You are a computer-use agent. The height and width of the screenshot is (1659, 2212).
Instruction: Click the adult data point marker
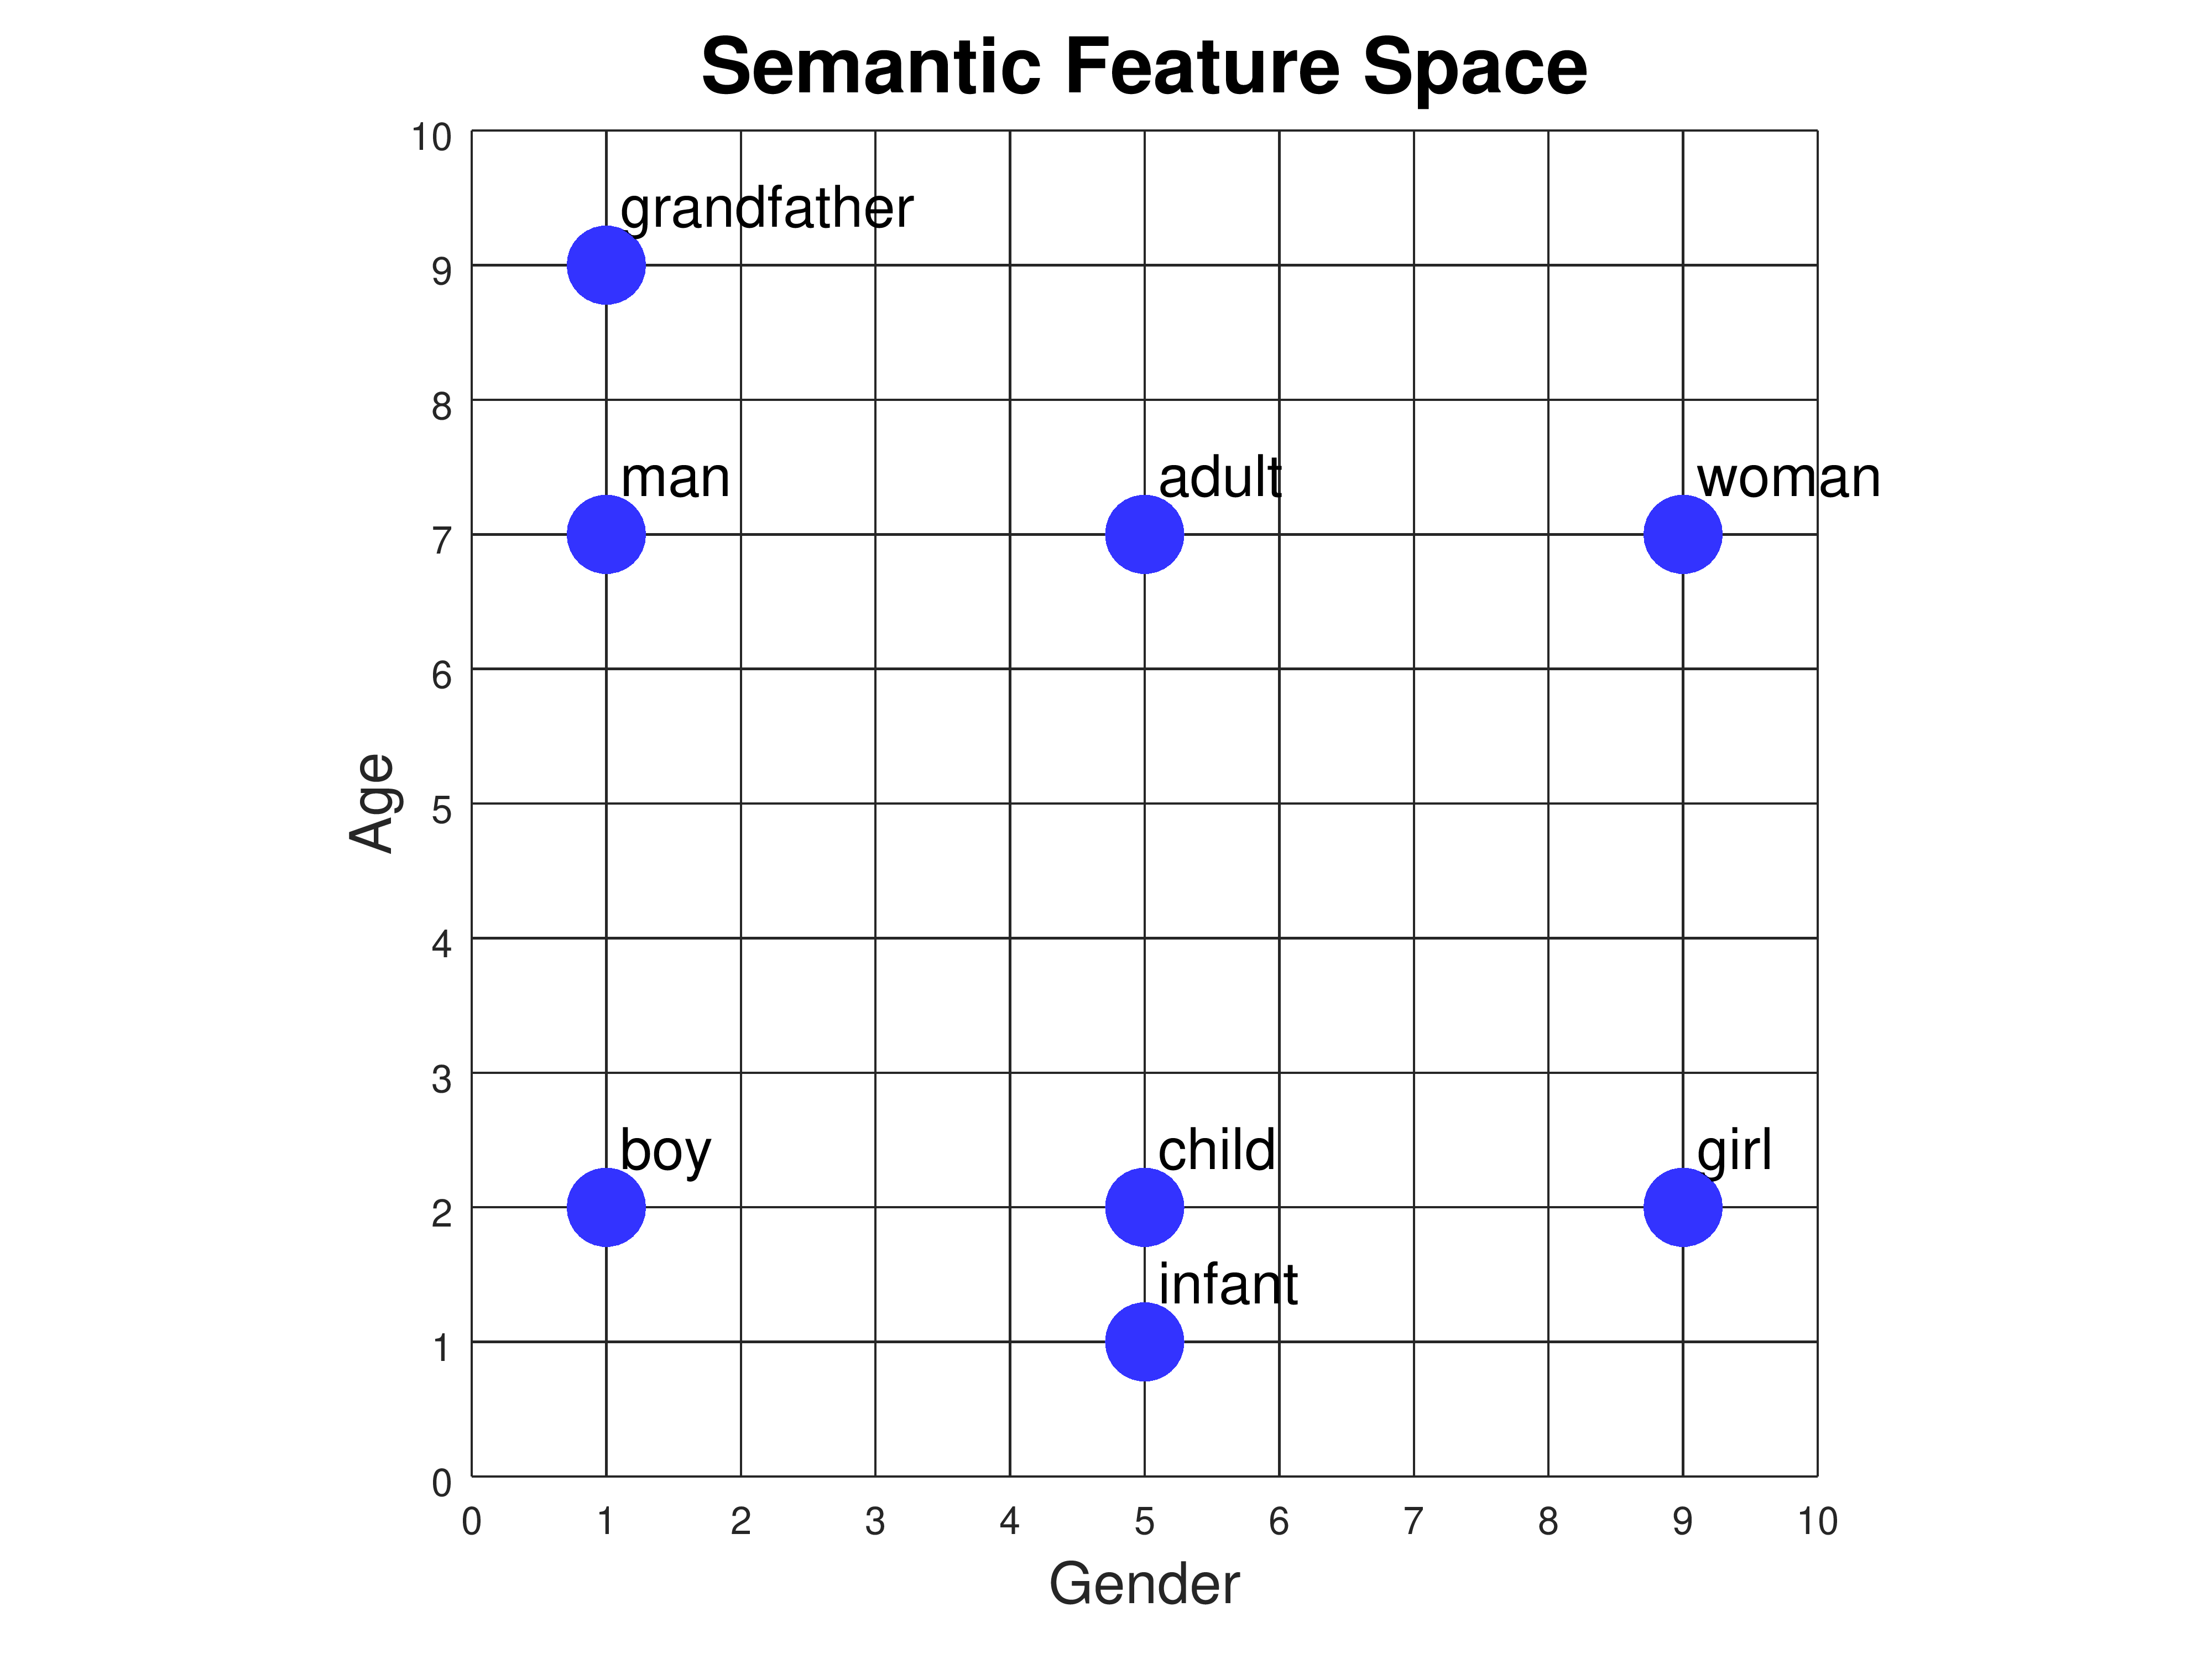click(1144, 534)
